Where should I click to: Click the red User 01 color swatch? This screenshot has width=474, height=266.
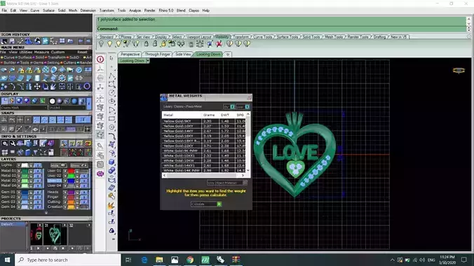coord(71,171)
